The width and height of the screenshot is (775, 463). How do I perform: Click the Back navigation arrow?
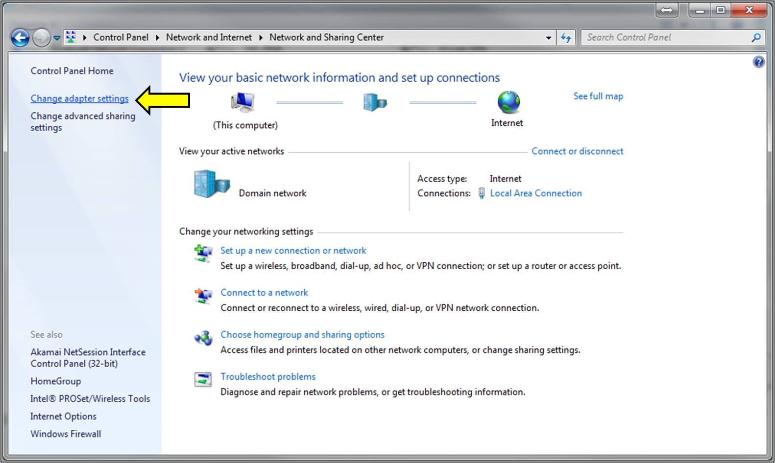20,38
